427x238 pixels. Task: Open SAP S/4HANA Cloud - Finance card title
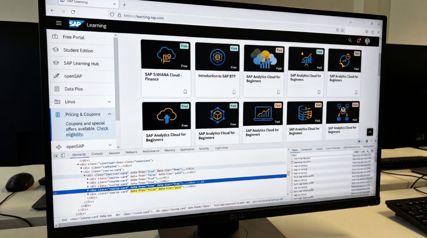(x=163, y=77)
